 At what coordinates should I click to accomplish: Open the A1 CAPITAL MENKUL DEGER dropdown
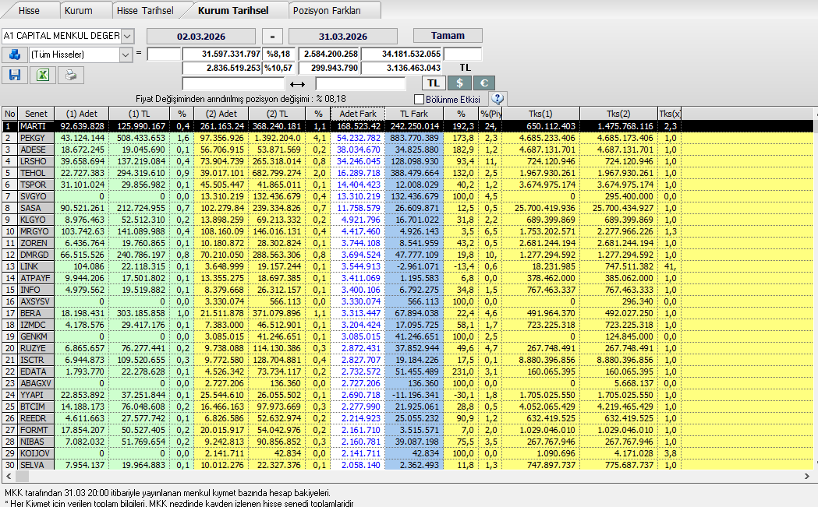pos(127,36)
